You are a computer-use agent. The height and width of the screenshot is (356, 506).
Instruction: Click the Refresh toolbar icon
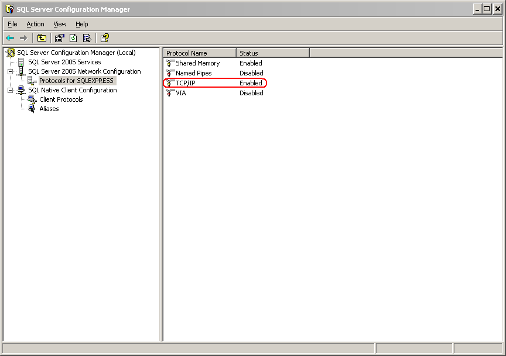[x=73, y=39]
